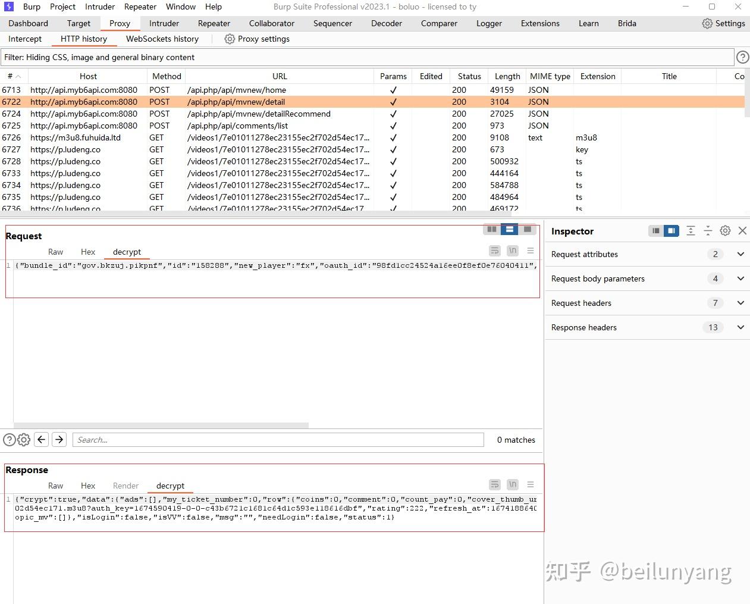Image resolution: width=750 pixels, height=604 pixels.
Task: Click the request horizontal scrollbar
Action: tap(161, 425)
